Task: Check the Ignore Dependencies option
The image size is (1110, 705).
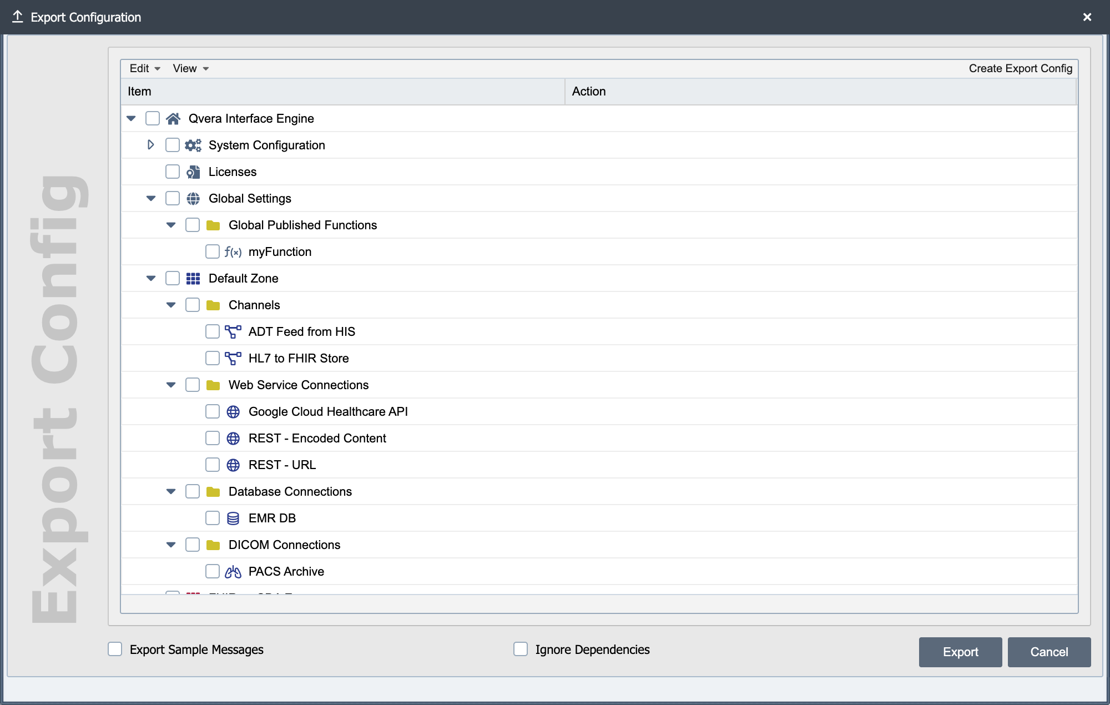Action: point(521,649)
